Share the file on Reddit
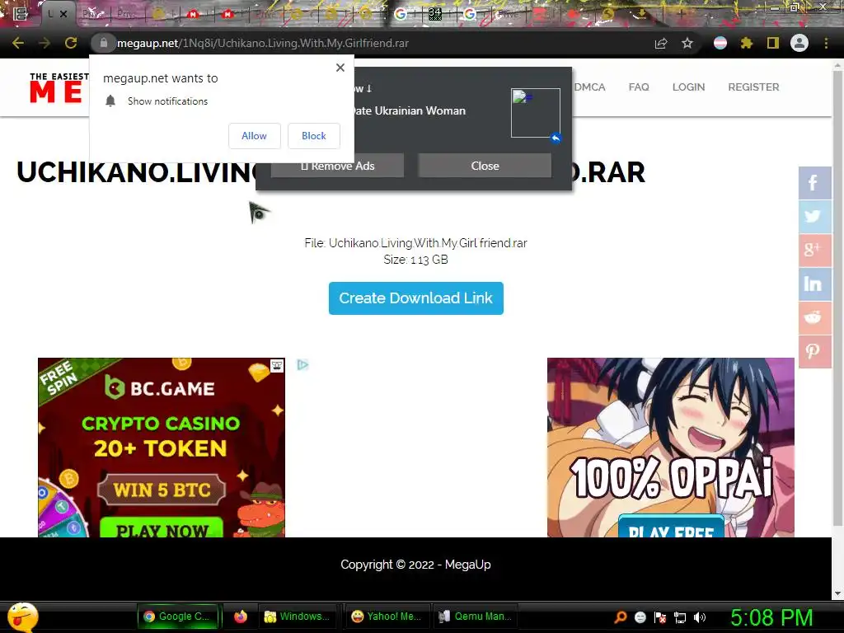 tap(815, 317)
